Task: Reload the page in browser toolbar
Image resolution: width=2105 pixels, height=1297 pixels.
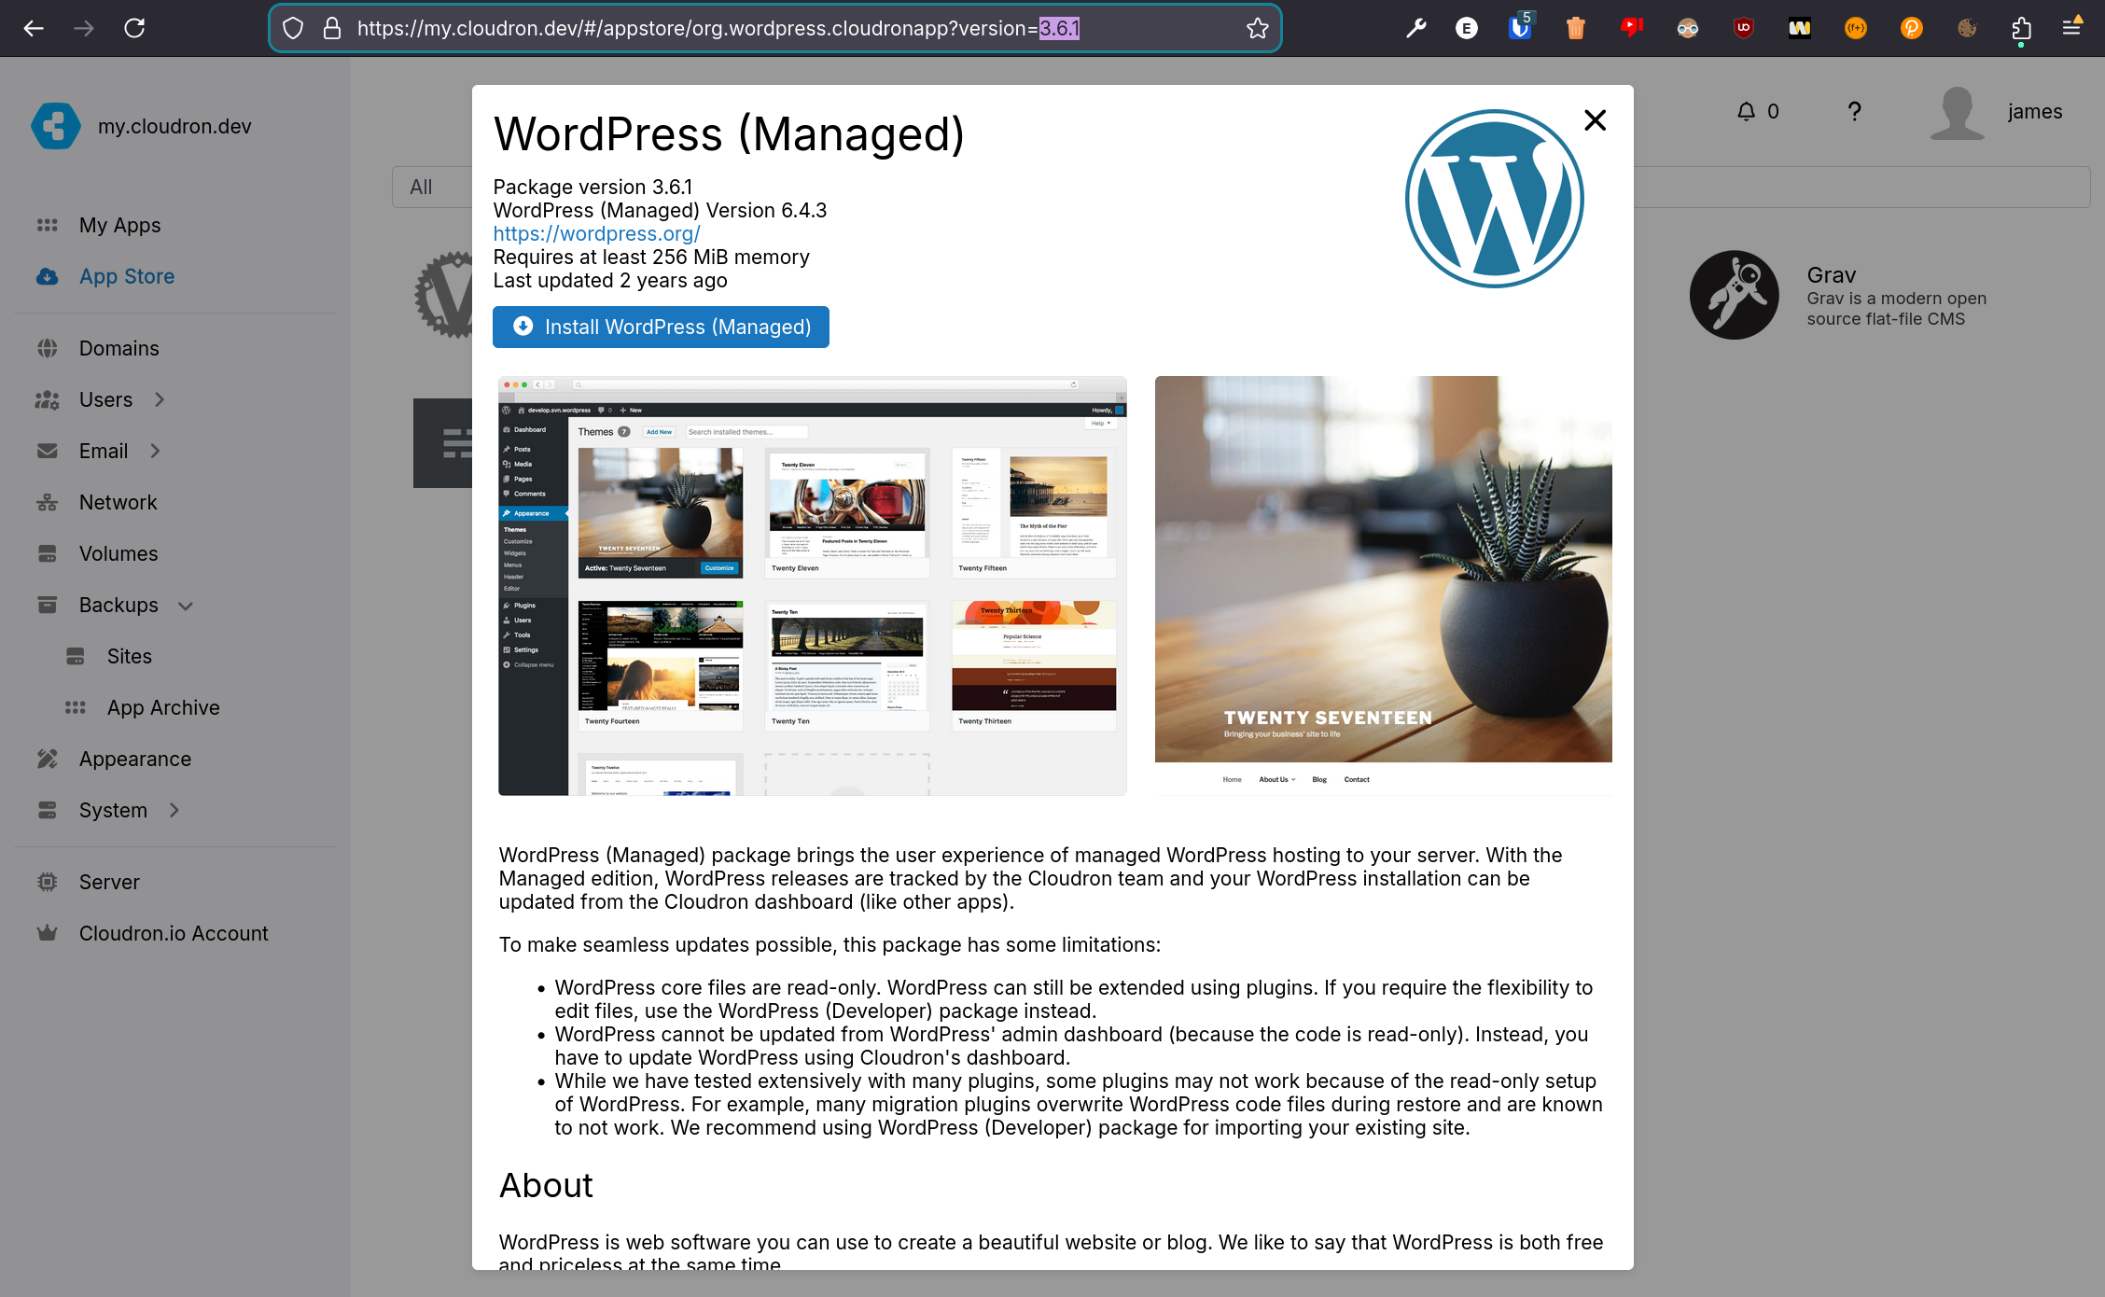Action: tap(134, 29)
